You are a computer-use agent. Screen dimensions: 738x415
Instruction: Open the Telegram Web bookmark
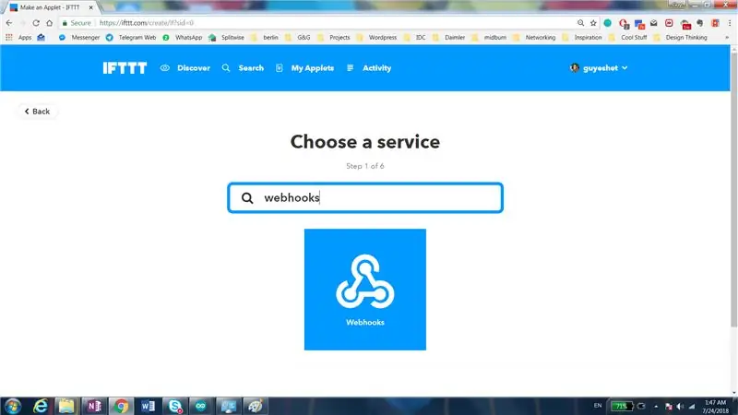tap(131, 37)
